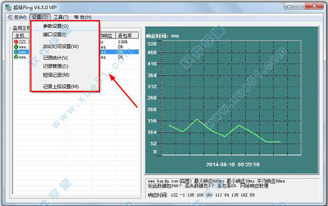328x206 pixels.
Task: Minimize the 超级Ping window
Action: tap(290, 6)
